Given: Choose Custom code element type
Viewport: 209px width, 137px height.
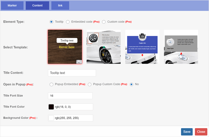Looking at the screenshot, I should (x=104, y=22).
